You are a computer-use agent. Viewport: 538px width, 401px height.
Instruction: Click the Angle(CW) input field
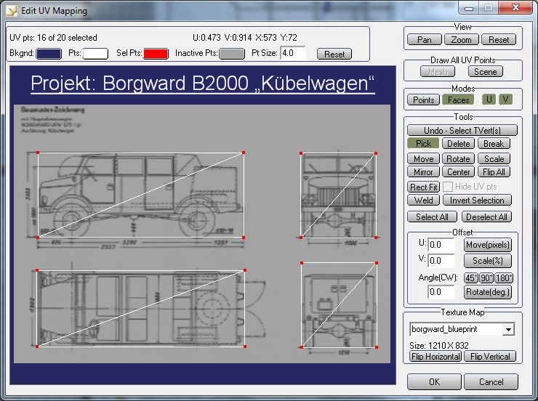(441, 292)
